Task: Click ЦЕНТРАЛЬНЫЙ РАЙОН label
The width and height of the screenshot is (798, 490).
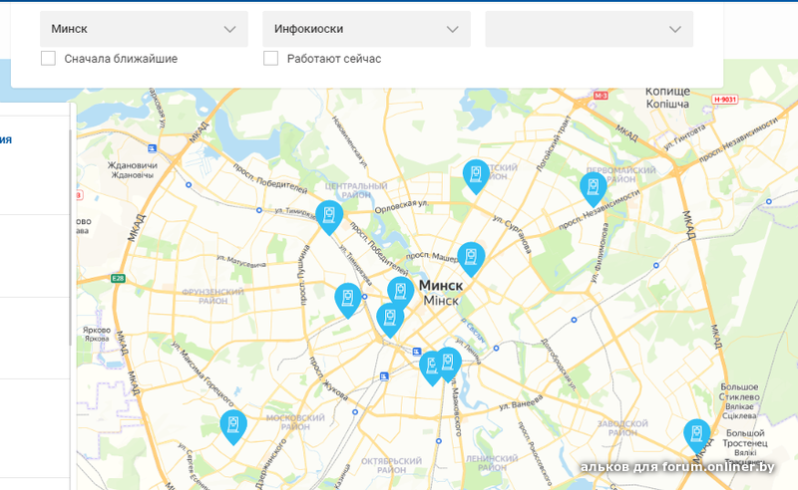Action: [x=356, y=190]
